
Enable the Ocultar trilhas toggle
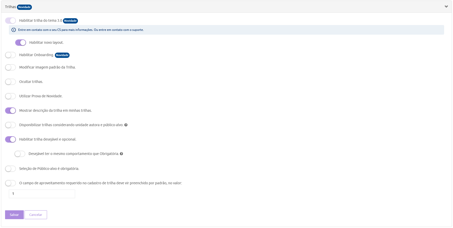[10, 82]
